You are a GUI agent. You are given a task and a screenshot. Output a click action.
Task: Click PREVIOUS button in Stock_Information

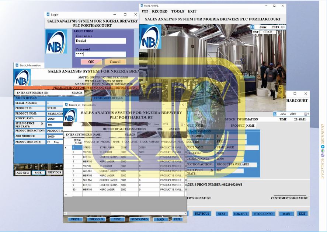tap(54, 172)
